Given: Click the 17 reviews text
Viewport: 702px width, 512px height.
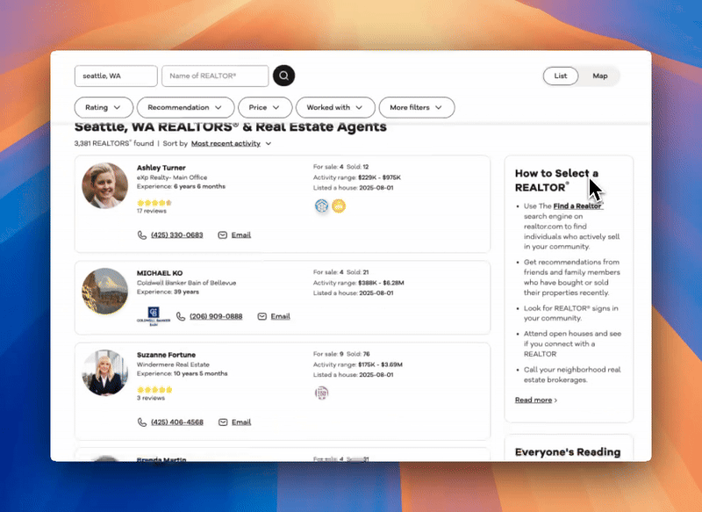Looking at the screenshot, I should pyautogui.click(x=152, y=211).
